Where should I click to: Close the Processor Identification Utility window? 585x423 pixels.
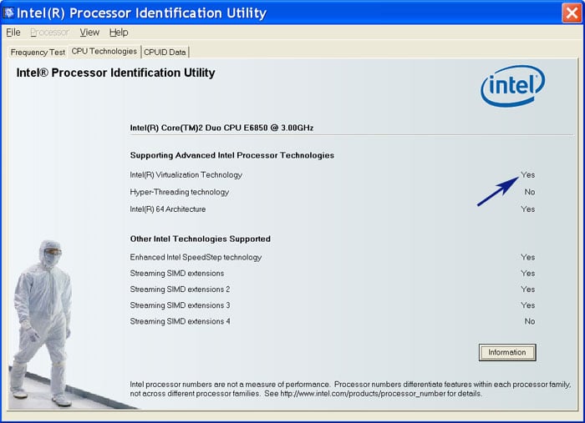click(572, 13)
